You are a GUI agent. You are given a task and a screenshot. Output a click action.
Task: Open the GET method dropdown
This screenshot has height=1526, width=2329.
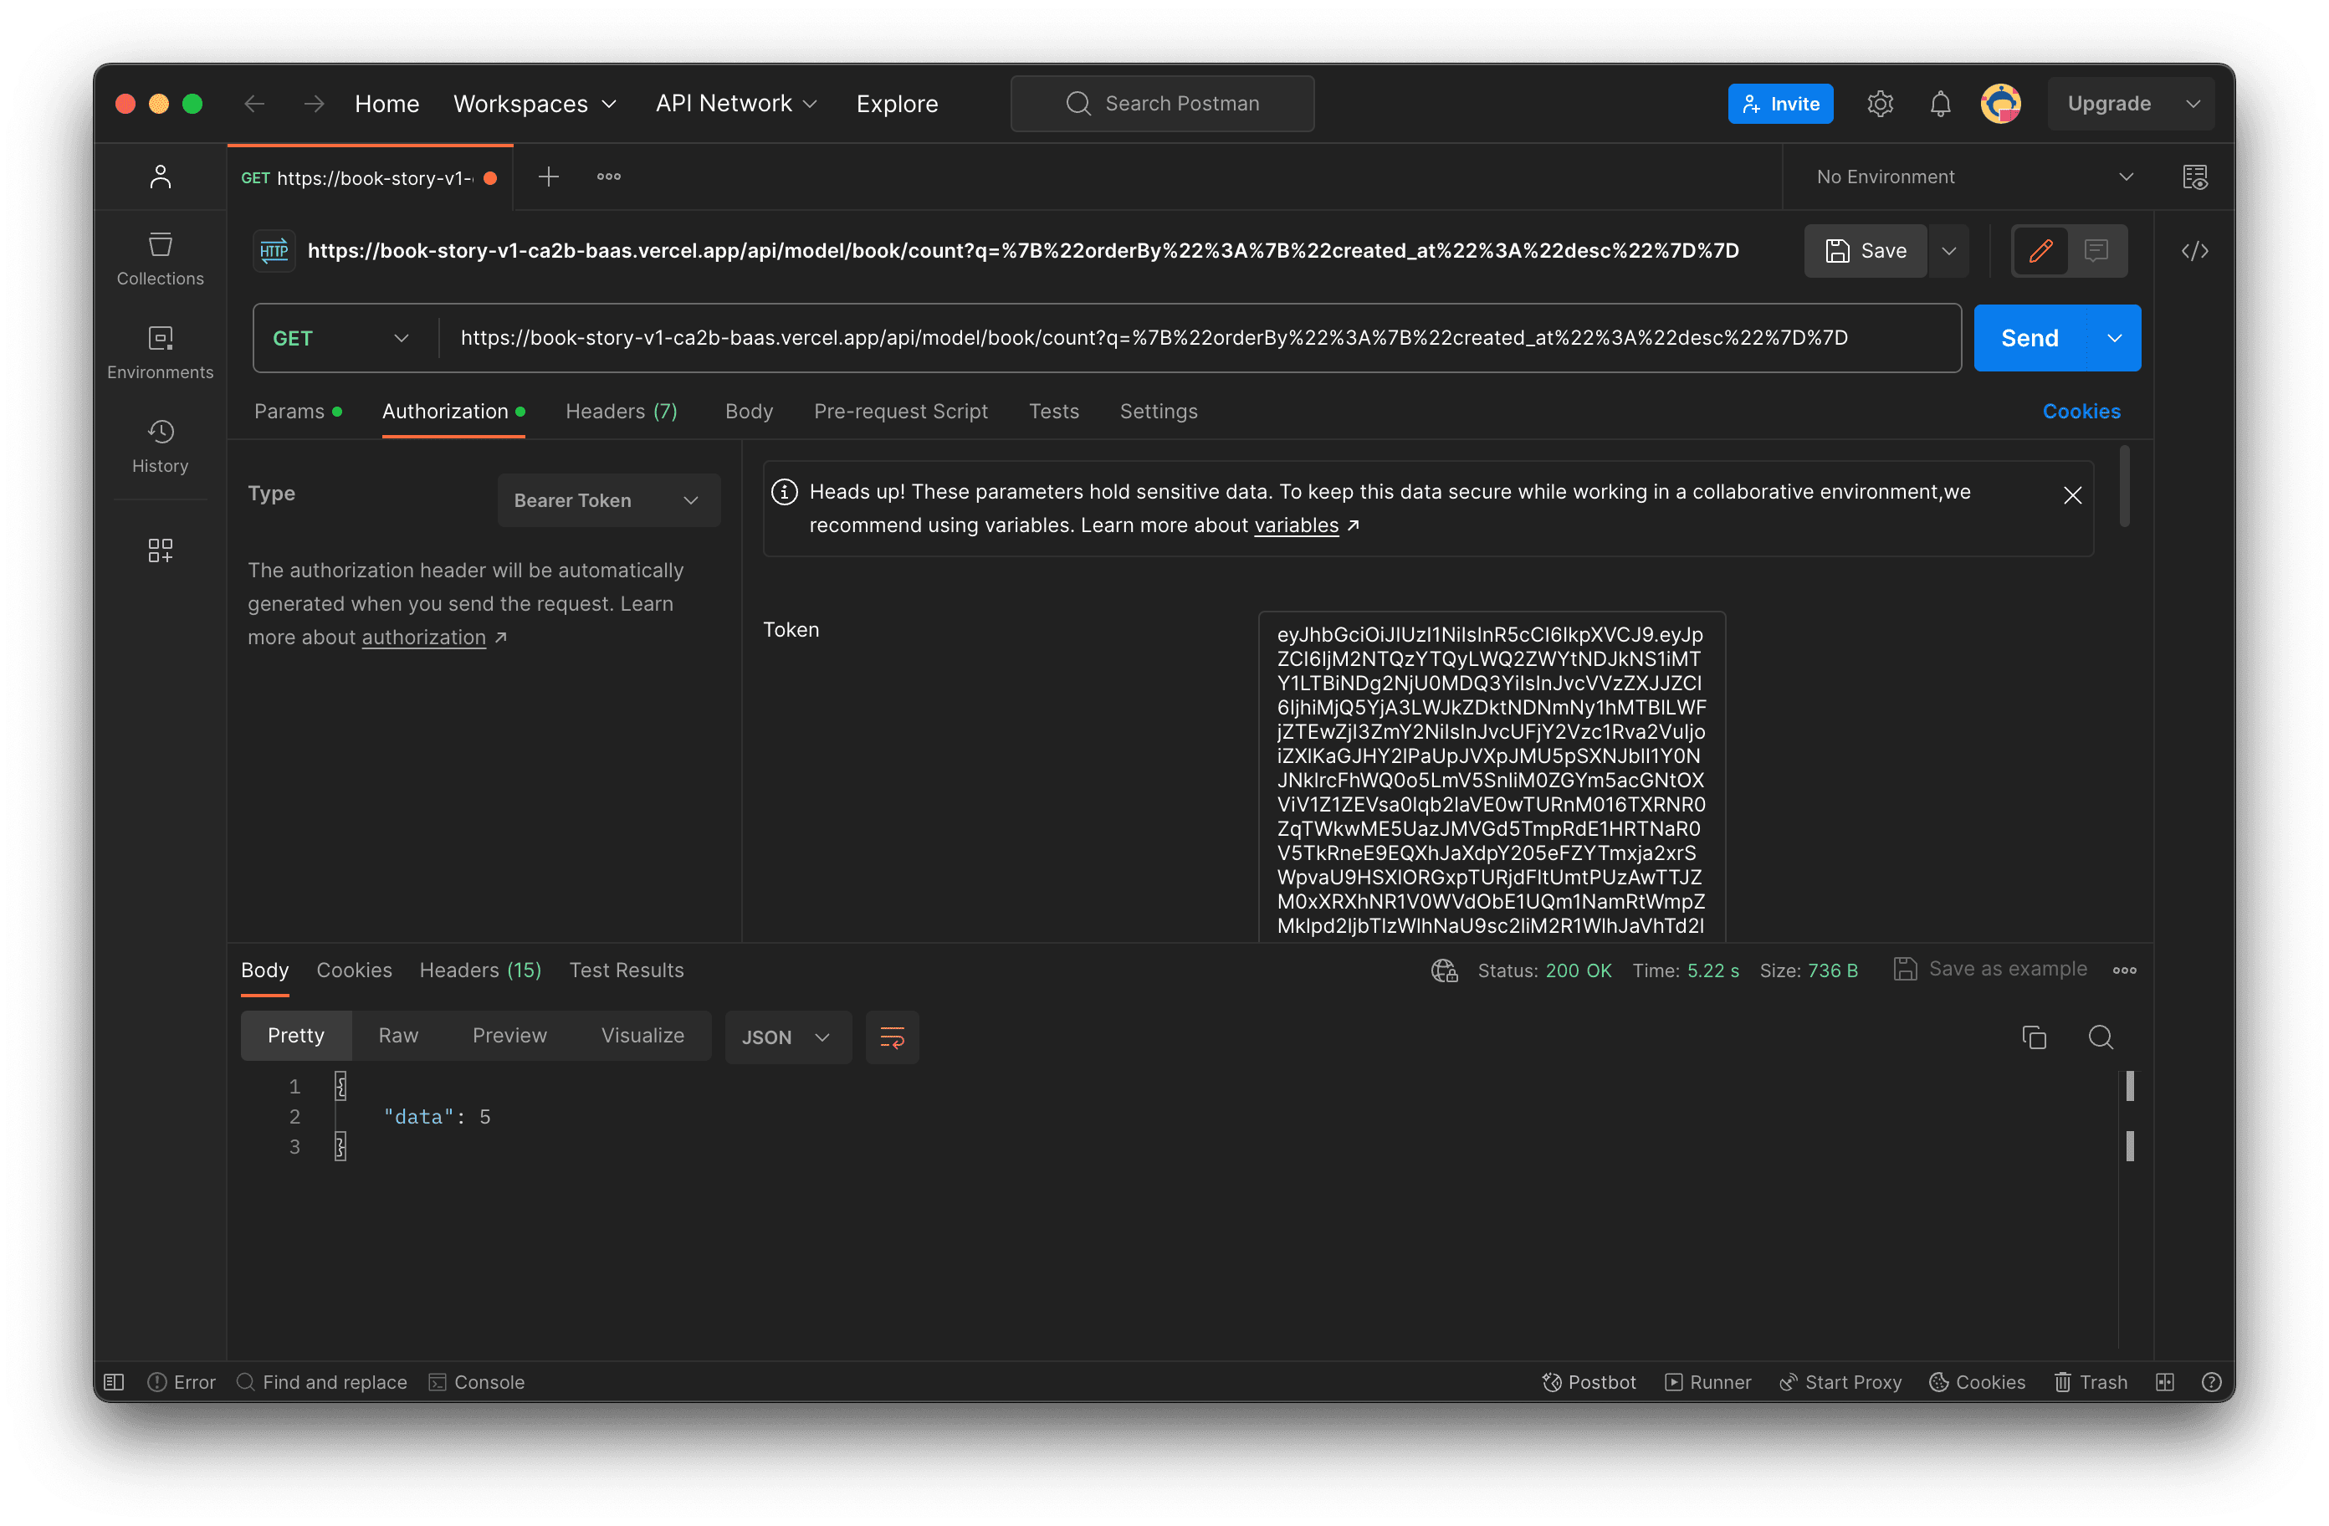click(342, 338)
